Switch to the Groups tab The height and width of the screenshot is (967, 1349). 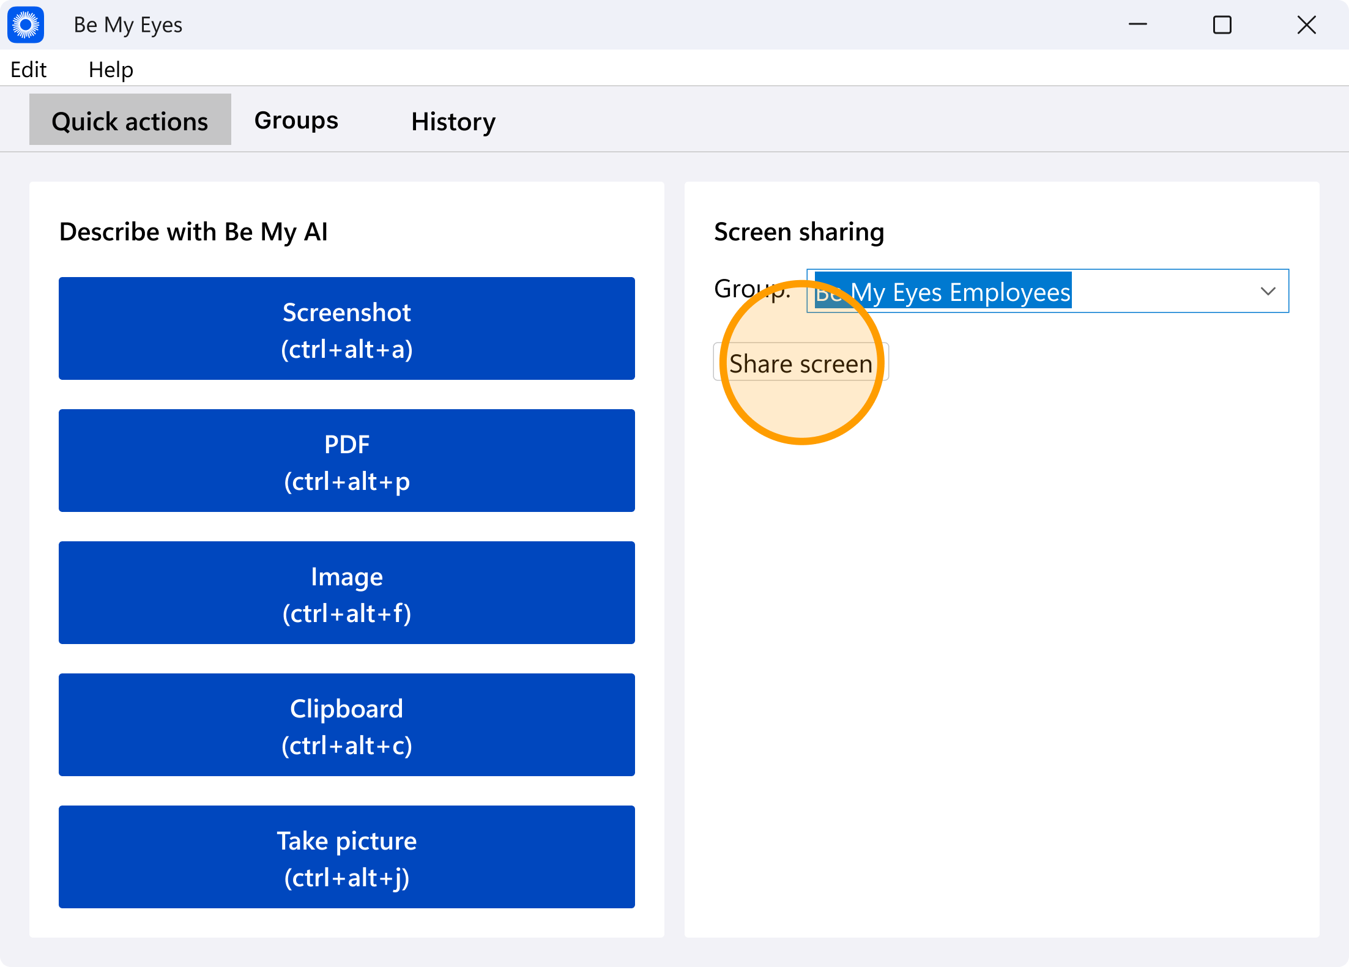pyautogui.click(x=296, y=120)
